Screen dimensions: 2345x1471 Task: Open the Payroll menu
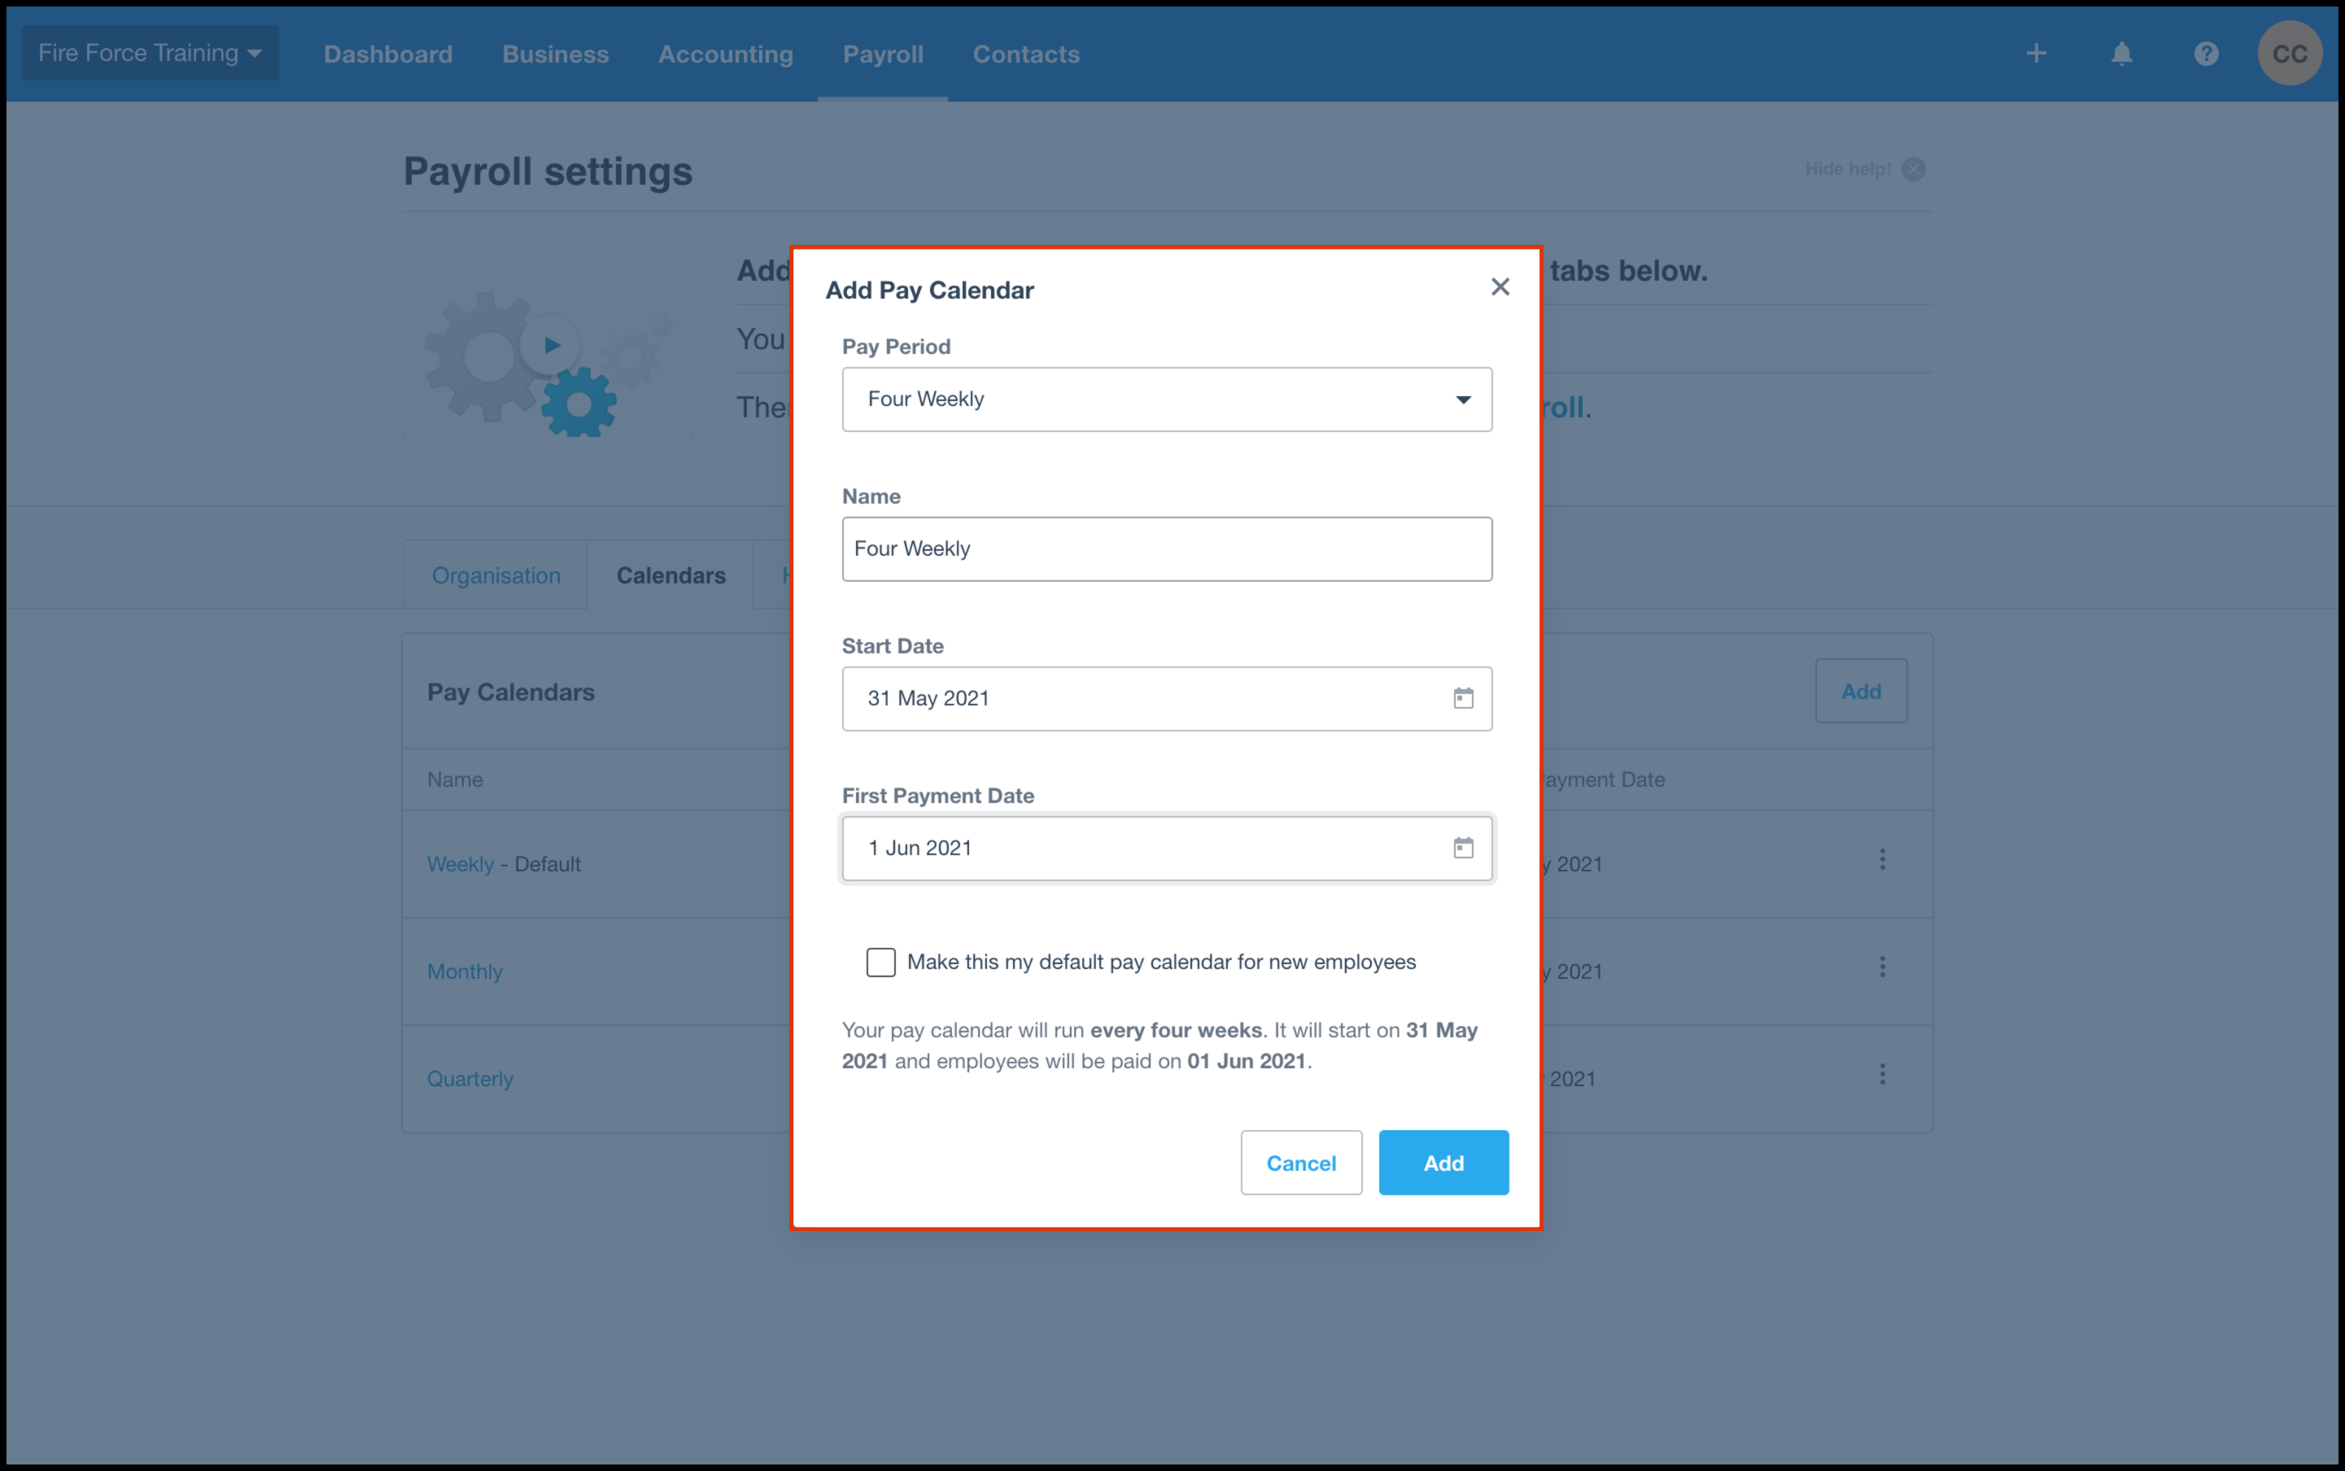point(883,55)
